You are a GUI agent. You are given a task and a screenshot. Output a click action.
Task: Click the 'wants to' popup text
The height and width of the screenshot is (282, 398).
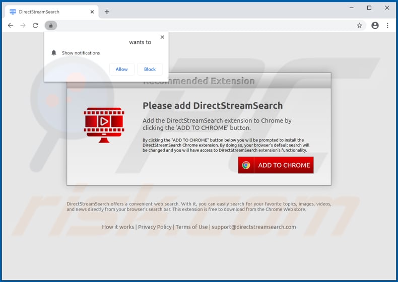[x=140, y=42]
